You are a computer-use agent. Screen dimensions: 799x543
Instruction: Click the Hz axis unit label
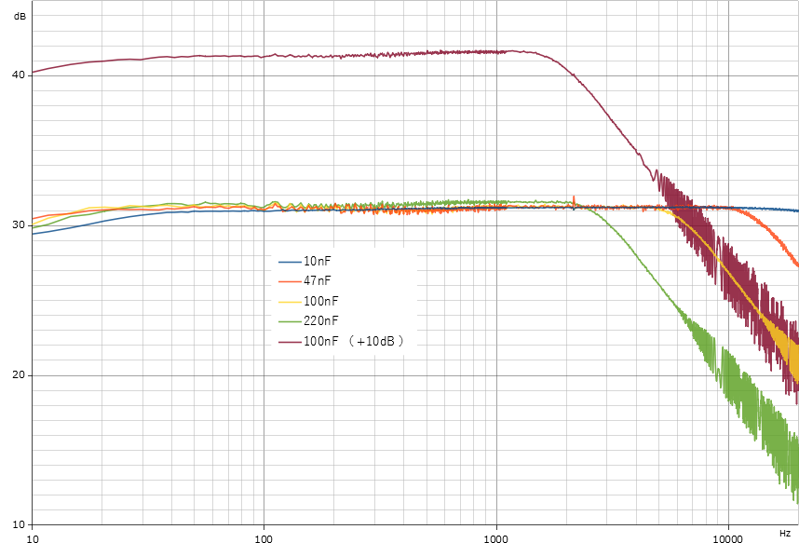785,534
